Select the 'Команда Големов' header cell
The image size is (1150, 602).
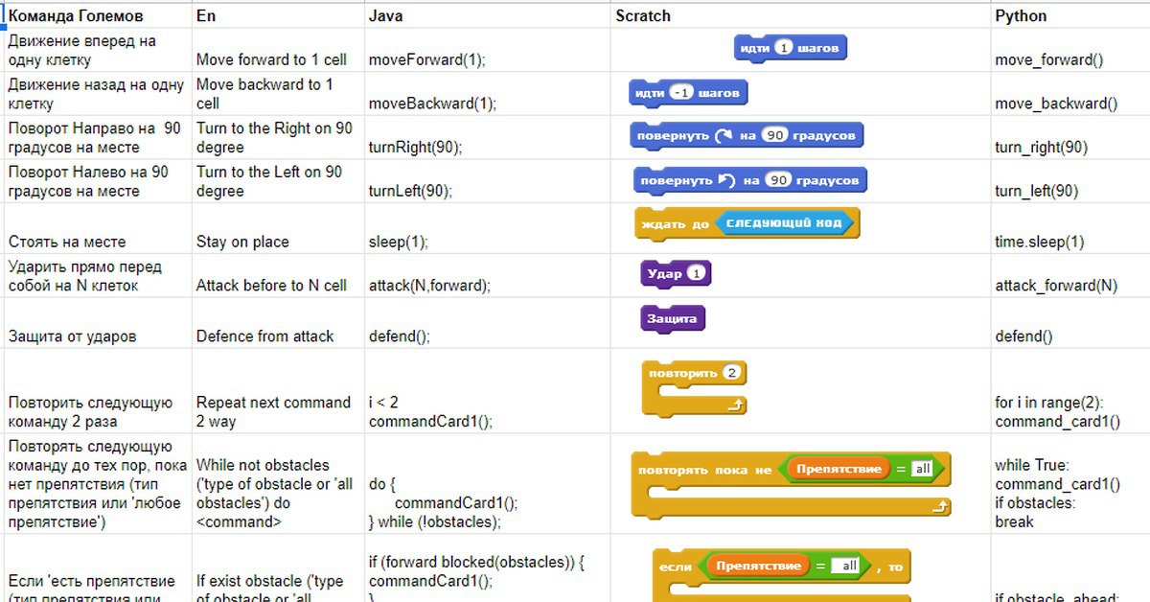click(x=97, y=15)
